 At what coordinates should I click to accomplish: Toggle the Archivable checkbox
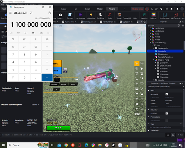click(166, 94)
